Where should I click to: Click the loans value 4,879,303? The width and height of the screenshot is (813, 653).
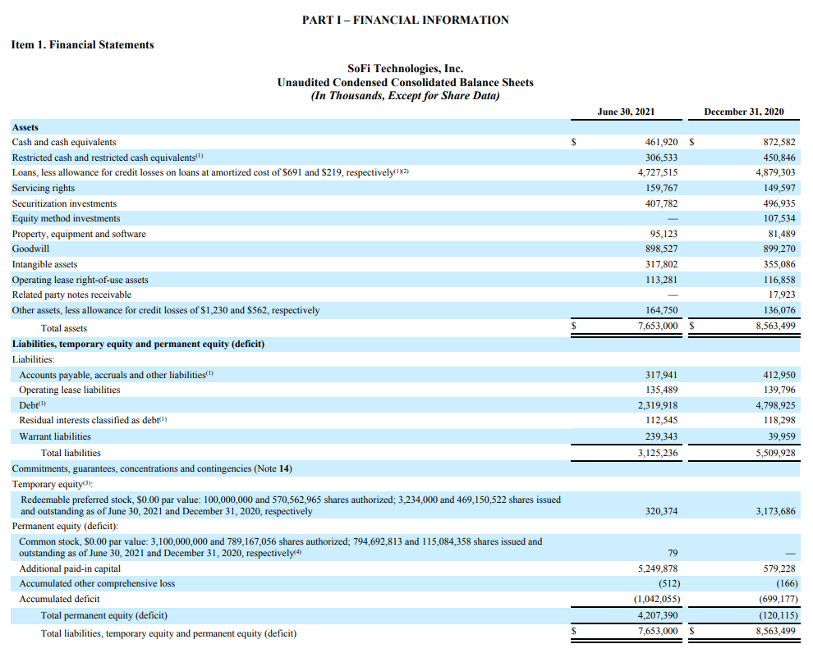(x=775, y=172)
